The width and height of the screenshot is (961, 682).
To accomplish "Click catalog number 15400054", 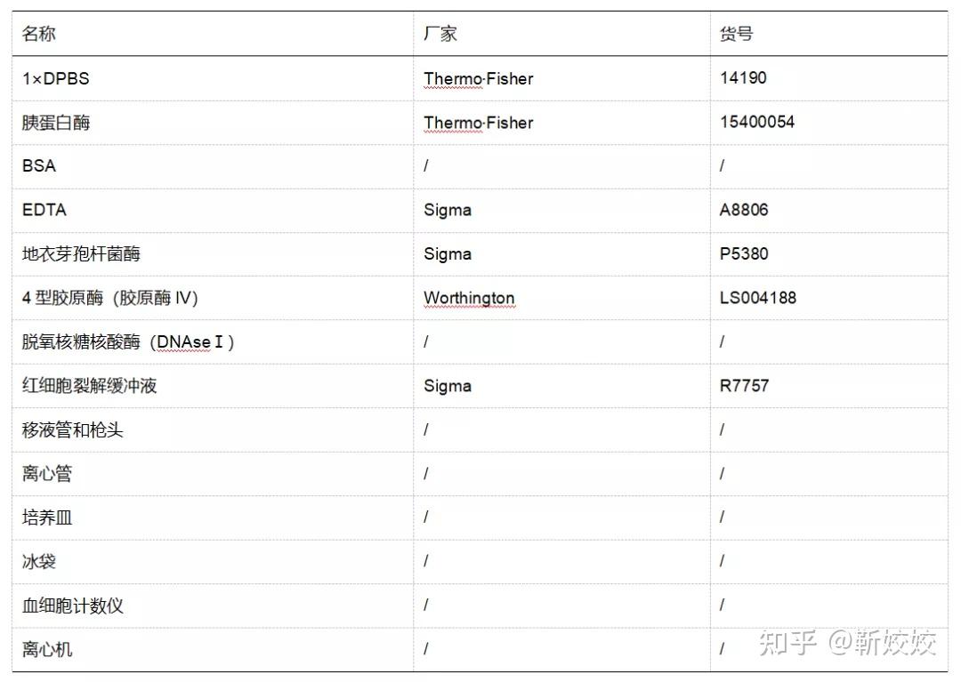I will [x=757, y=123].
